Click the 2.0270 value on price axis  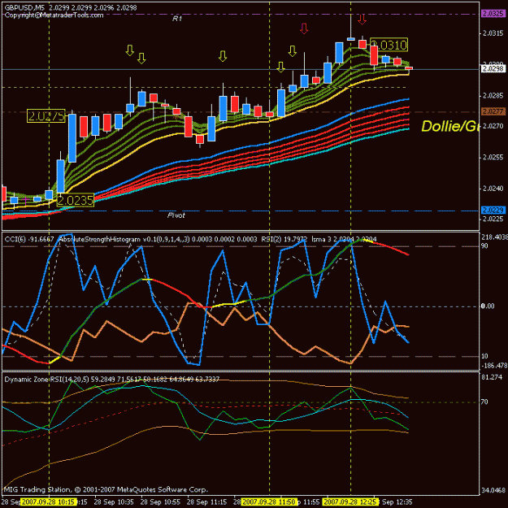pyautogui.click(x=493, y=126)
